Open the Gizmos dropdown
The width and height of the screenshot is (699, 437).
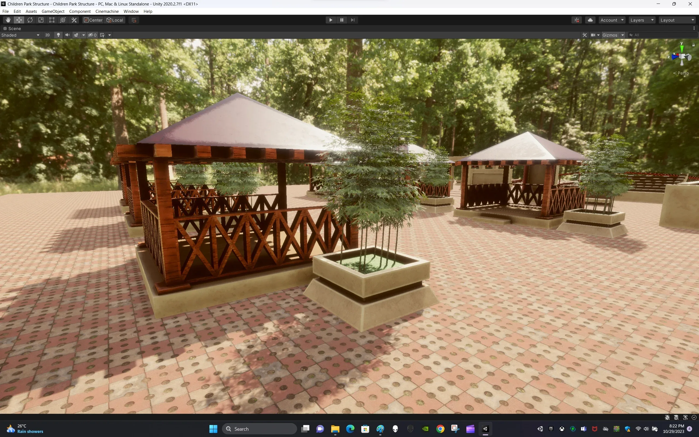tap(613, 35)
